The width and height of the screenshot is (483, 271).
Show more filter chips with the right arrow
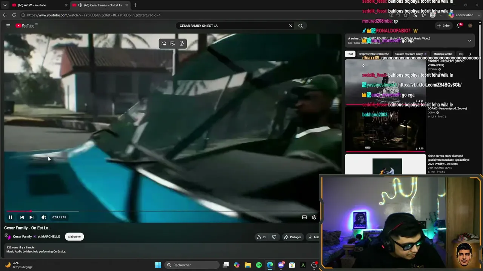[470, 54]
